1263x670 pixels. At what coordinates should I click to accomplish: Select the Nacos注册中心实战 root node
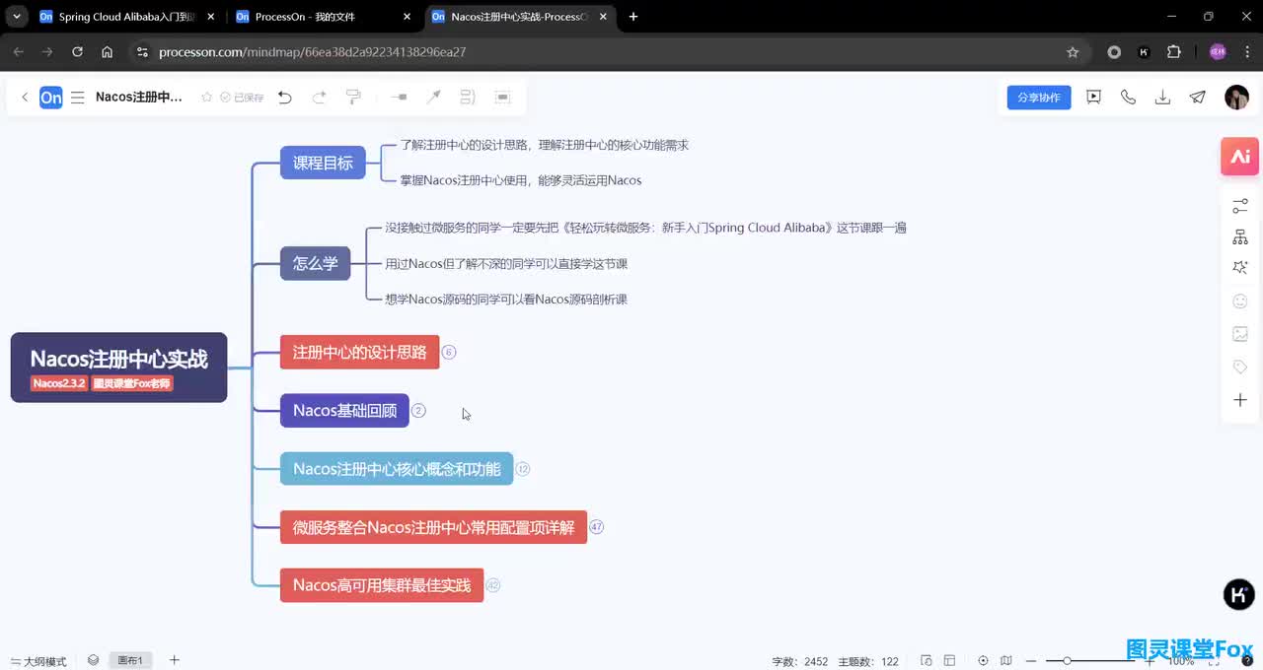pos(118,367)
